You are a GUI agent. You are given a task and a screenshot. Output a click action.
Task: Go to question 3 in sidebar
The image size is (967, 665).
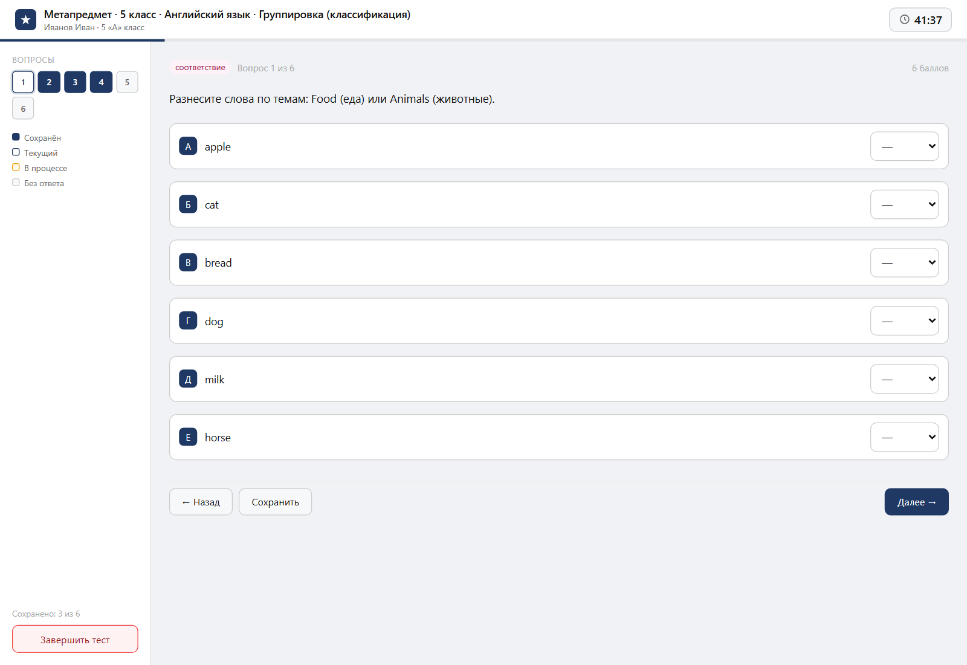pyautogui.click(x=75, y=82)
